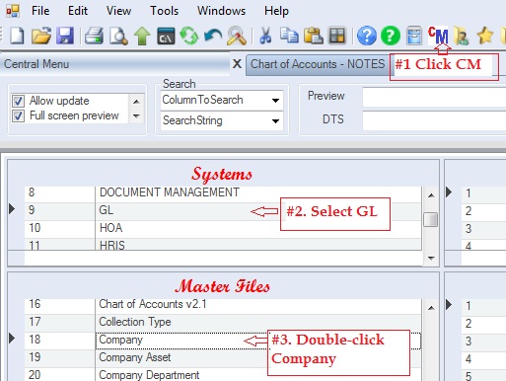Click the user folder toolbar icon
The height and width of the screenshot is (381, 506).
[x=462, y=36]
